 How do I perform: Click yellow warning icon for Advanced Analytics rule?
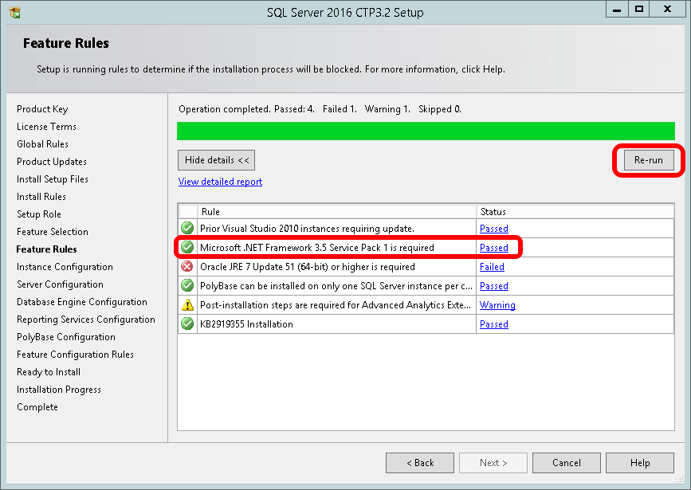tap(187, 304)
